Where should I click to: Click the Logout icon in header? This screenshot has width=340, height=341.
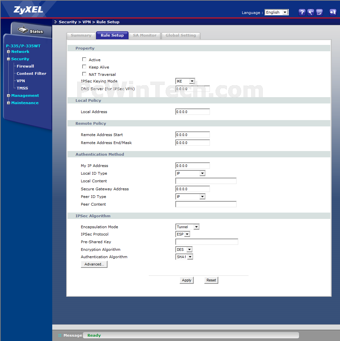coord(333,12)
